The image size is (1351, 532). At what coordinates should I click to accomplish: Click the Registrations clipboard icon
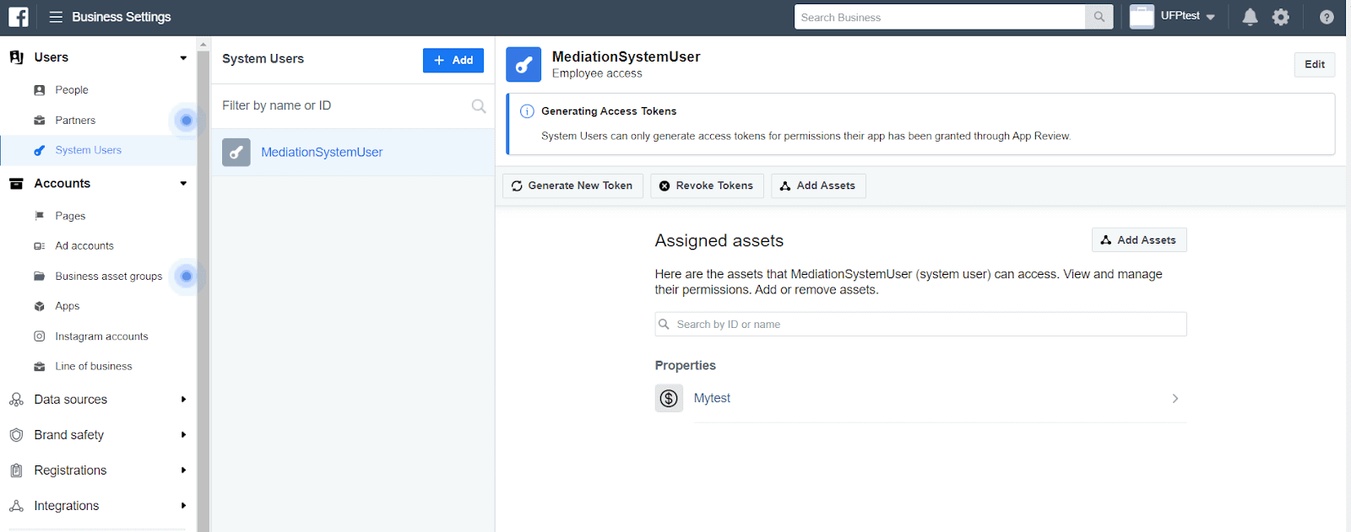[16, 470]
